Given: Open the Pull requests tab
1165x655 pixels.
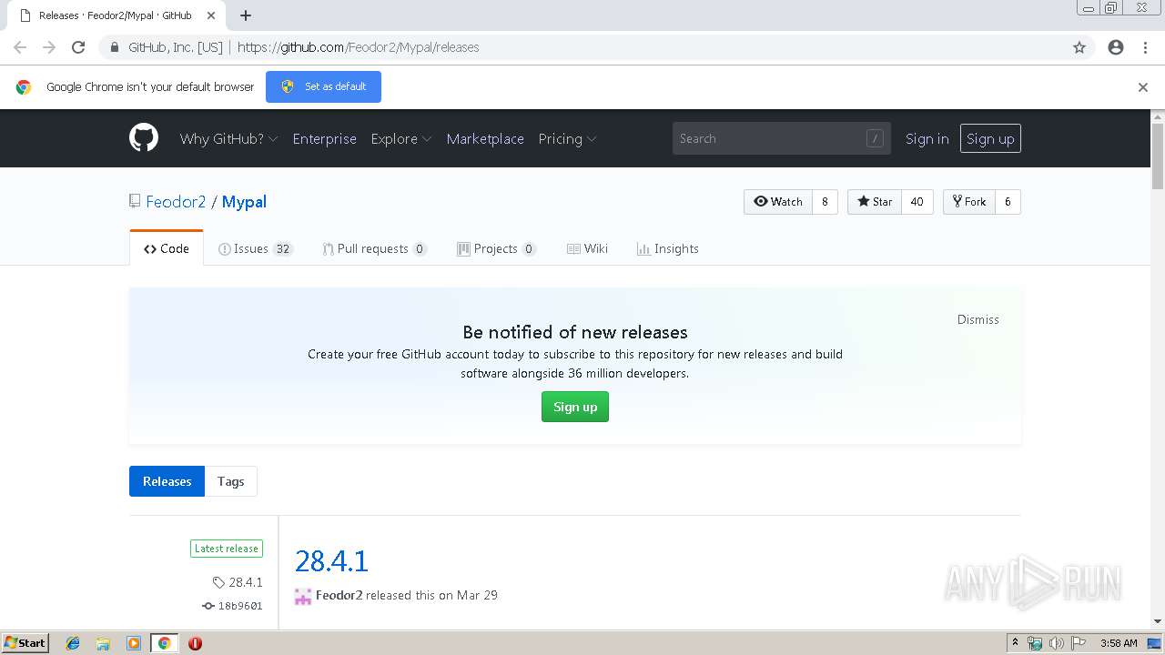Looking at the screenshot, I should click(x=374, y=248).
